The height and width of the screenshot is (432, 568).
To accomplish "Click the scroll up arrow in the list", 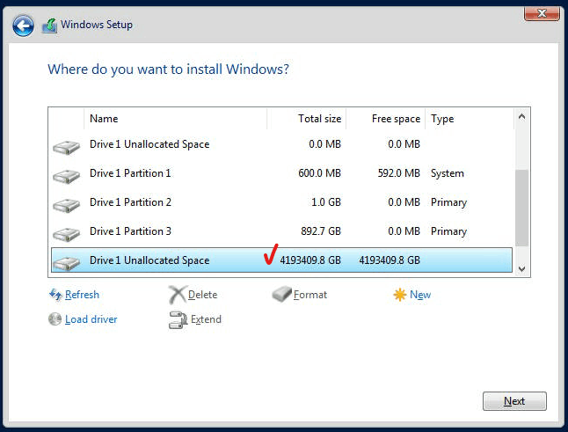I will (521, 117).
